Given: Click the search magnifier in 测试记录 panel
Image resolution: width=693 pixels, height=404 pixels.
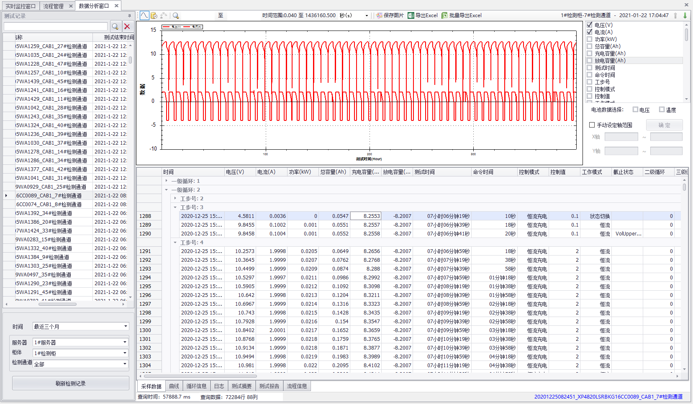Looking at the screenshot, I should [116, 26].
